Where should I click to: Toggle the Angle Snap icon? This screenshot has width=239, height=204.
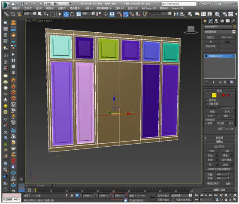(x=126, y=14)
